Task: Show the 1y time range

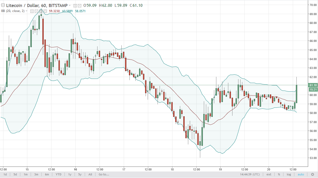Action: 70,174
